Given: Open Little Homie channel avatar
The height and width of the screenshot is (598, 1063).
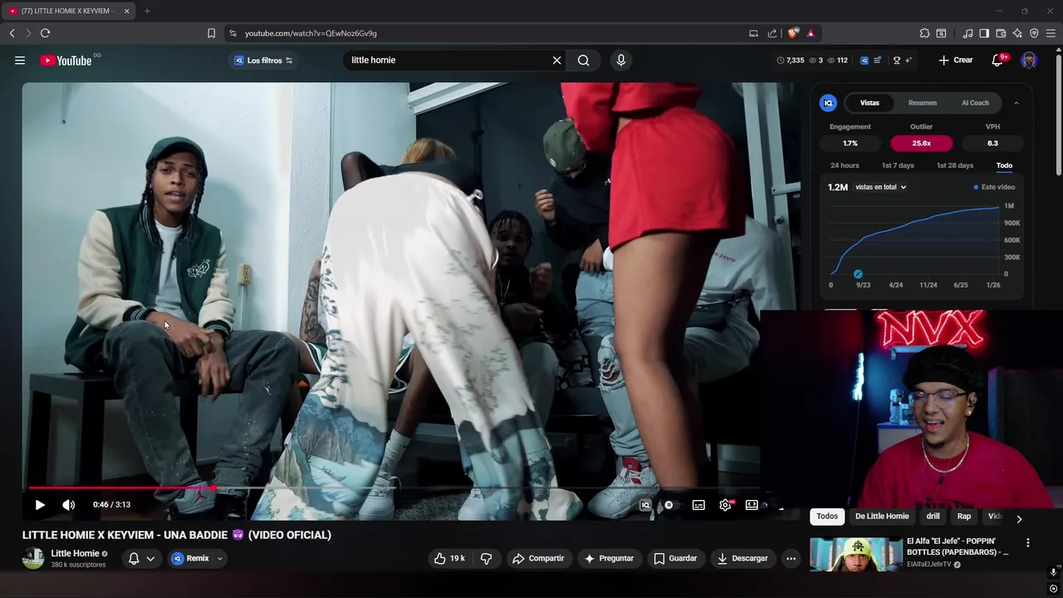Looking at the screenshot, I should coord(33,558).
